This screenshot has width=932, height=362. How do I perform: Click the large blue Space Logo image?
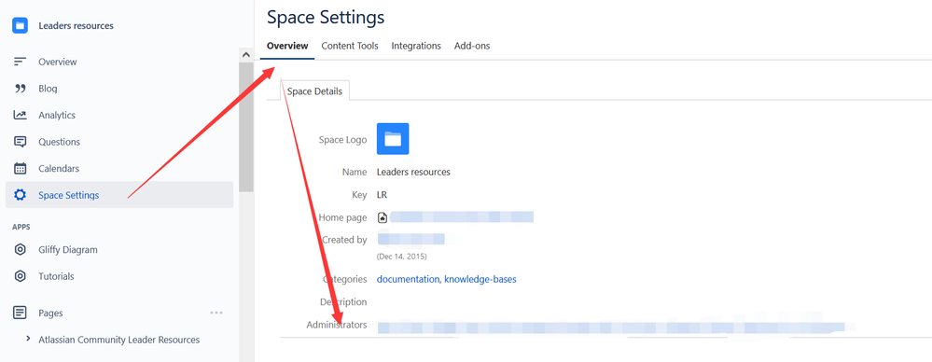point(393,139)
